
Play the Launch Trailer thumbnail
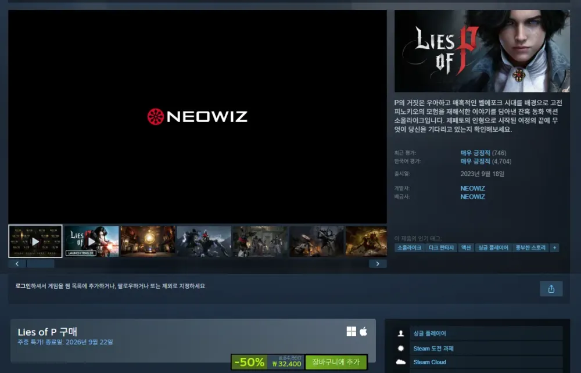tap(92, 241)
